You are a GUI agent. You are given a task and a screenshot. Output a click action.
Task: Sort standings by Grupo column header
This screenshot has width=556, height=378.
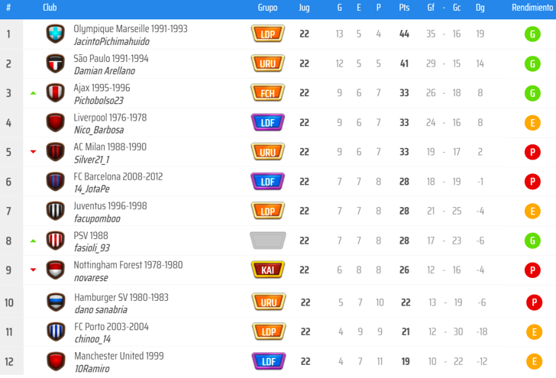(267, 8)
